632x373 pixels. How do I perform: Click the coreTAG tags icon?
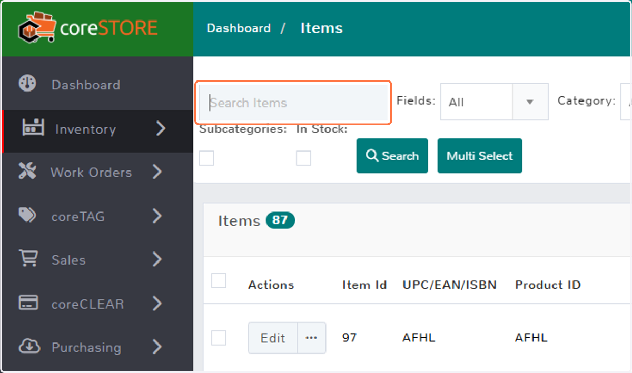tap(27, 215)
